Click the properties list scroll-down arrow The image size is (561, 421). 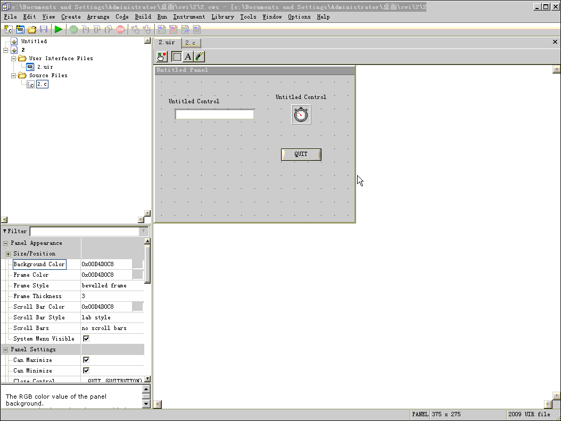[x=147, y=379]
